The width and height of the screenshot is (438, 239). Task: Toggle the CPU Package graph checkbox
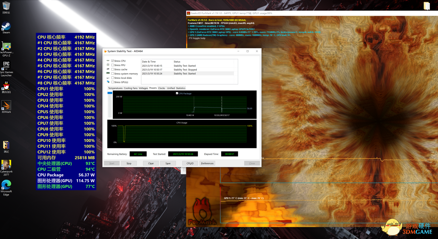177,93
